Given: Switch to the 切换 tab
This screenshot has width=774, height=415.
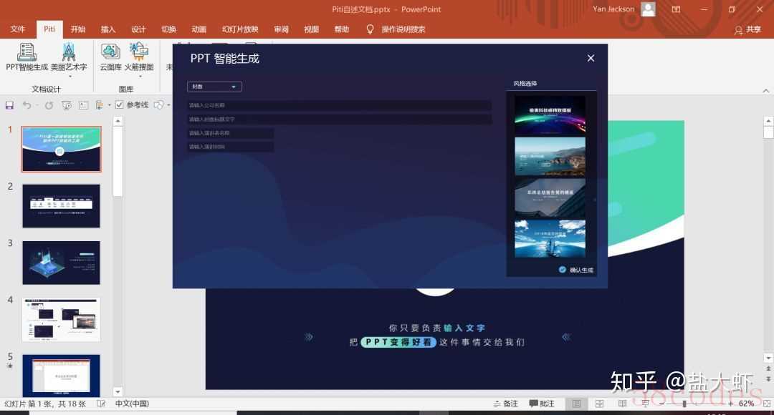Looking at the screenshot, I should (169, 29).
